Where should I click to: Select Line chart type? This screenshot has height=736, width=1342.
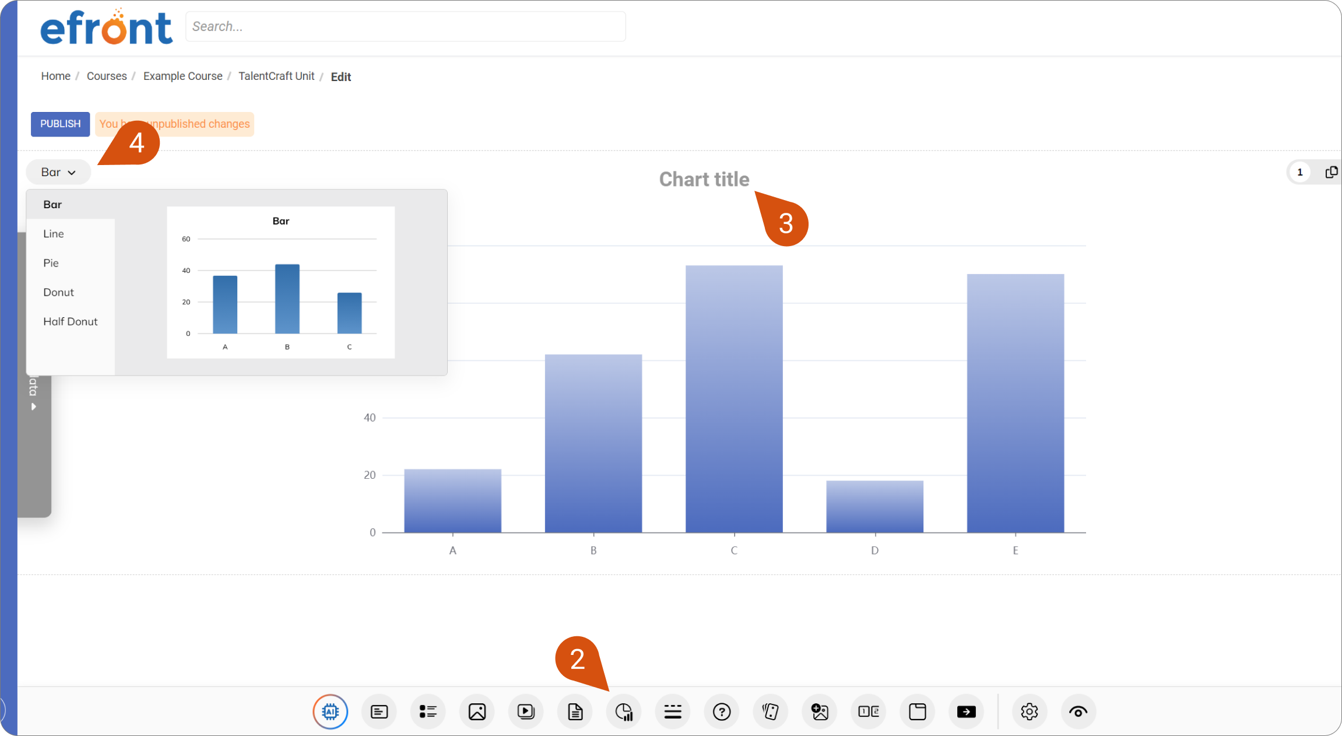click(x=71, y=233)
